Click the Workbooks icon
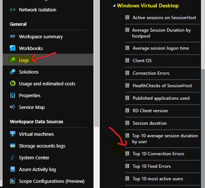 [x=12, y=48]
